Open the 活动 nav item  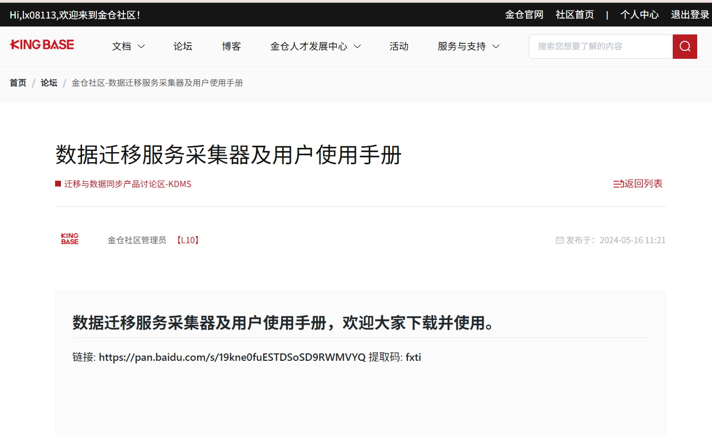click(399, 47)
